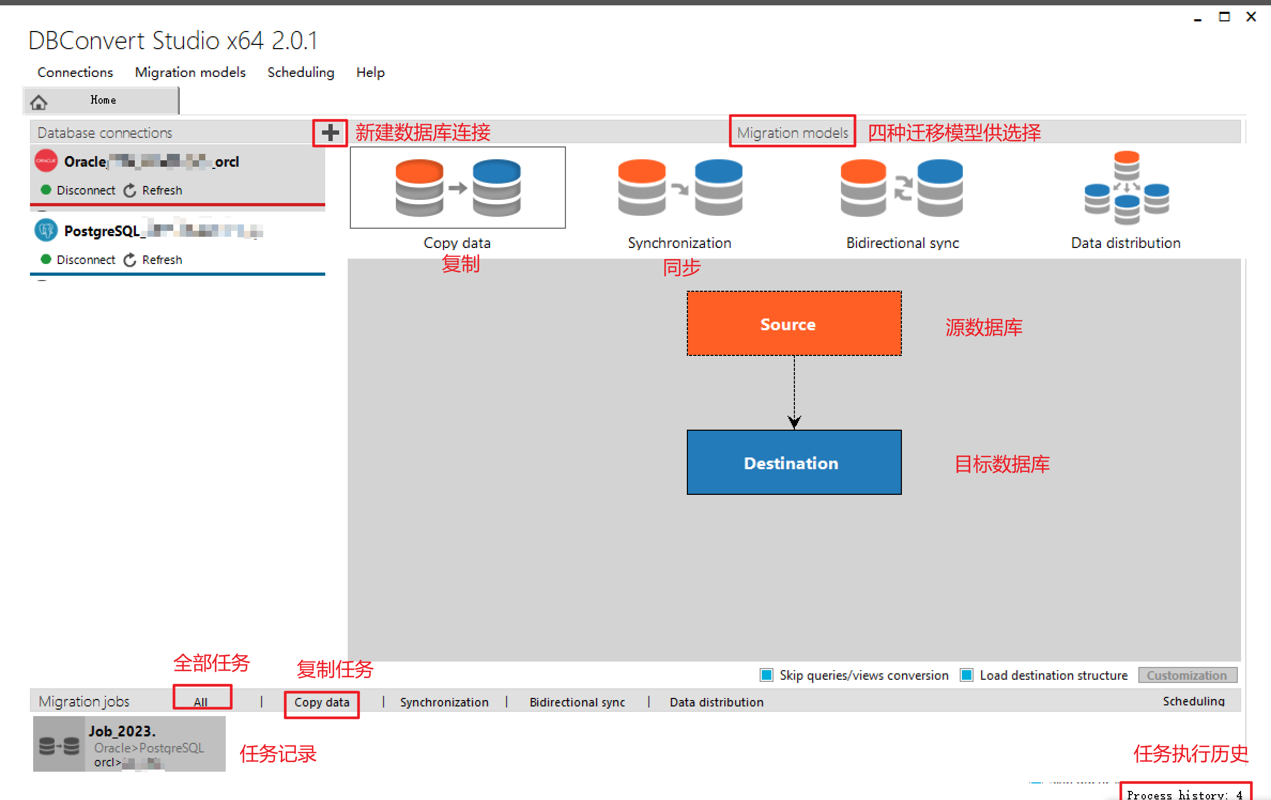
Task: Filter jobs by Data distribution
Action: 716,702
